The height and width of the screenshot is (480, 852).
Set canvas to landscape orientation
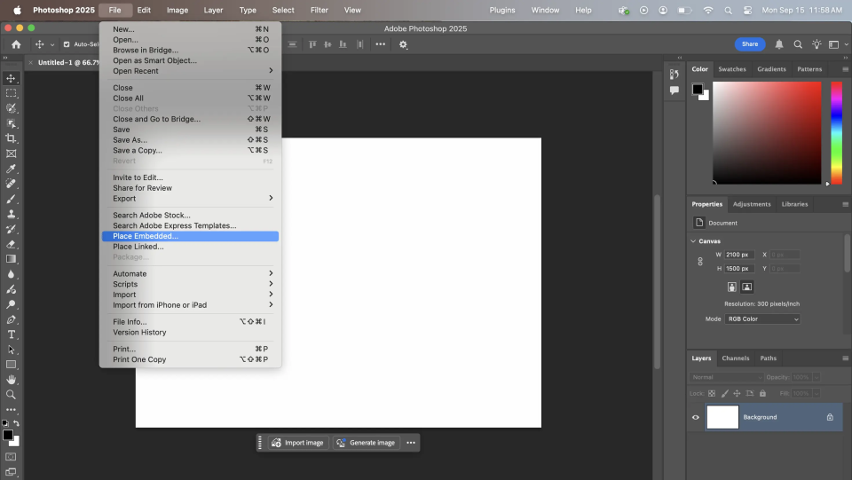pyautogui.click(x=747, y=287)
